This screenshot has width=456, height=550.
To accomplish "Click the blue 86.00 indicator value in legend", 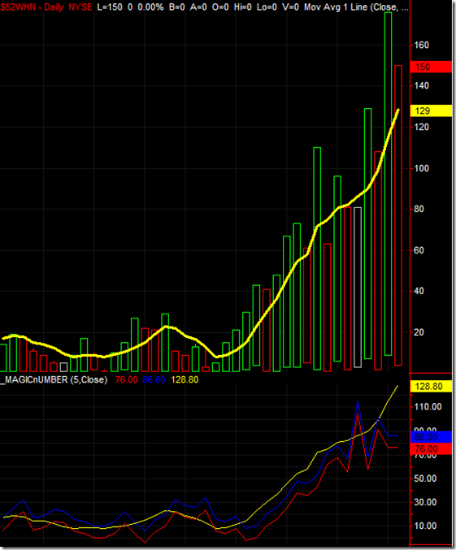I will (154, 379).
